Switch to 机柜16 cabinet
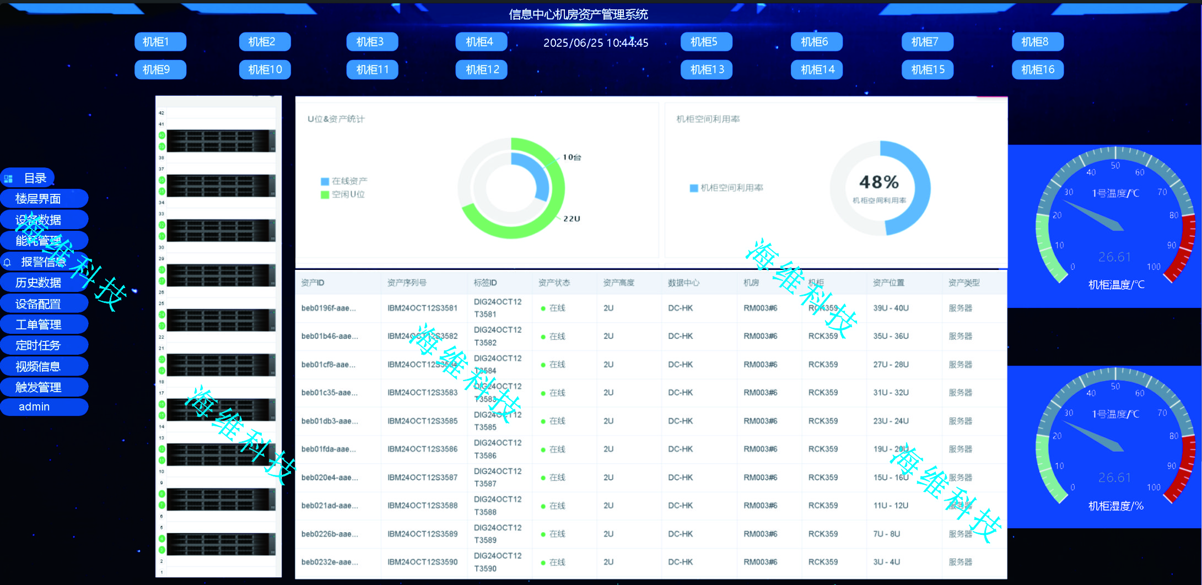The height and width of the screenshot is (585, 1202). [x=1037, y=70]
